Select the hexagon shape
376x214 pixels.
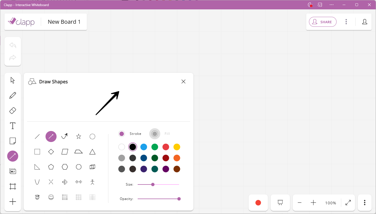tap(65, 167)
